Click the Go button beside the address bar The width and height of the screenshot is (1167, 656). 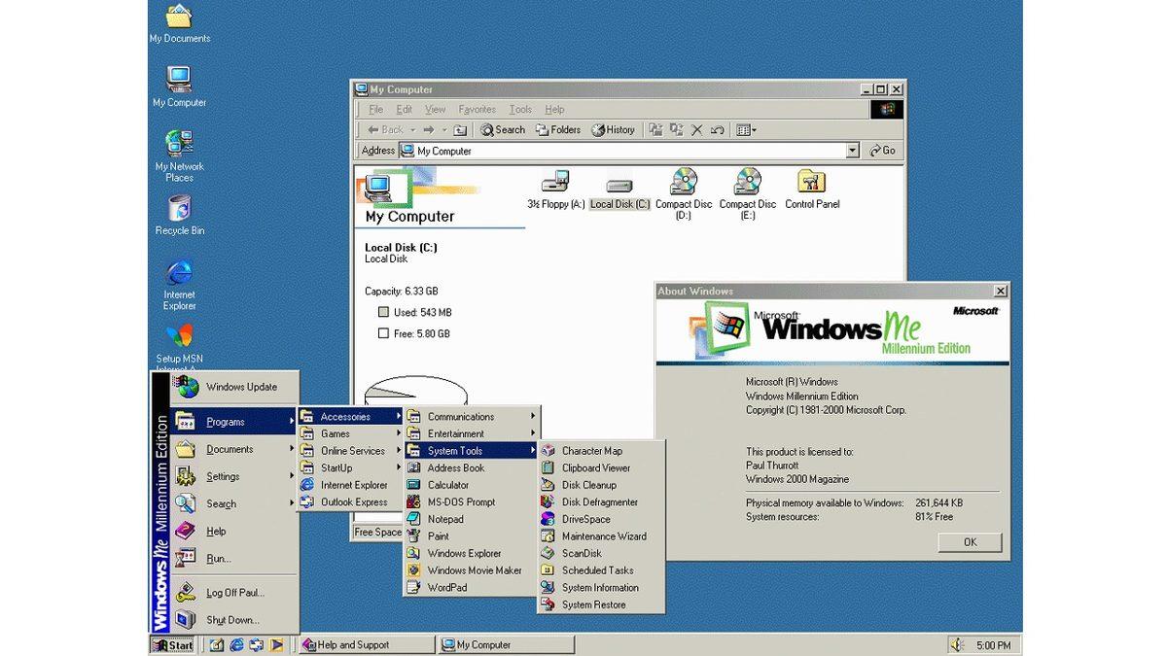[x=880, y=151]
